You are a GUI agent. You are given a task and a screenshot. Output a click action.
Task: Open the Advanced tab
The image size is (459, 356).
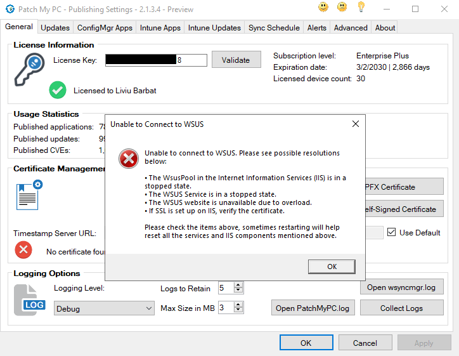(x=351, y=28)
